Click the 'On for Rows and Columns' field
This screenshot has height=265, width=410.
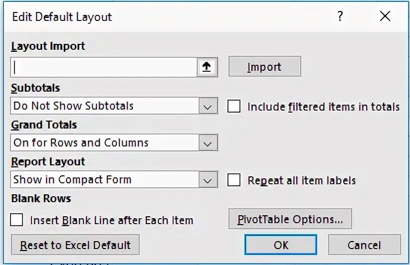105,142
